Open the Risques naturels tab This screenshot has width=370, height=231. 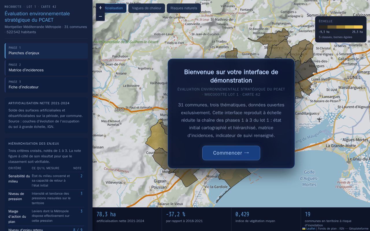(x=184, y=8)
